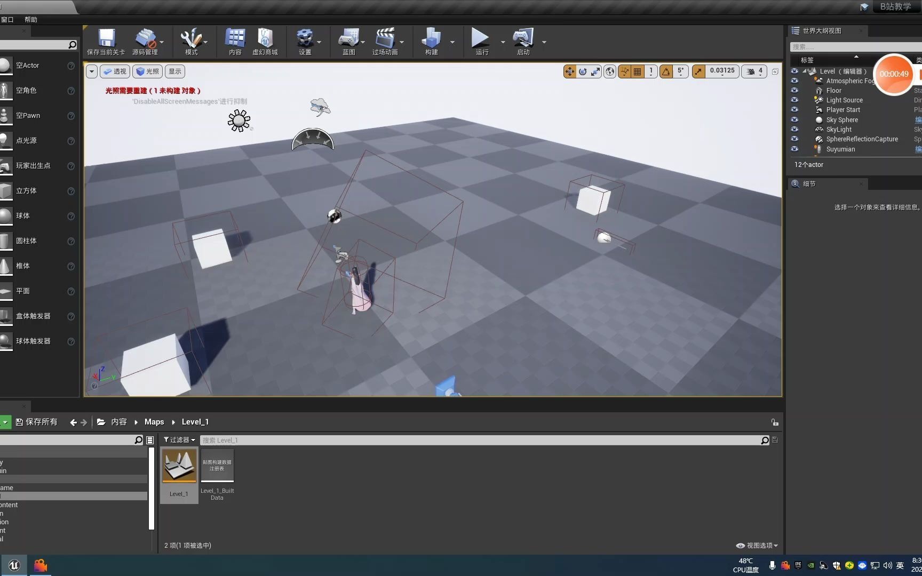
Task: Toggle visibility of SkyLight actor
Action: point(794,129)
